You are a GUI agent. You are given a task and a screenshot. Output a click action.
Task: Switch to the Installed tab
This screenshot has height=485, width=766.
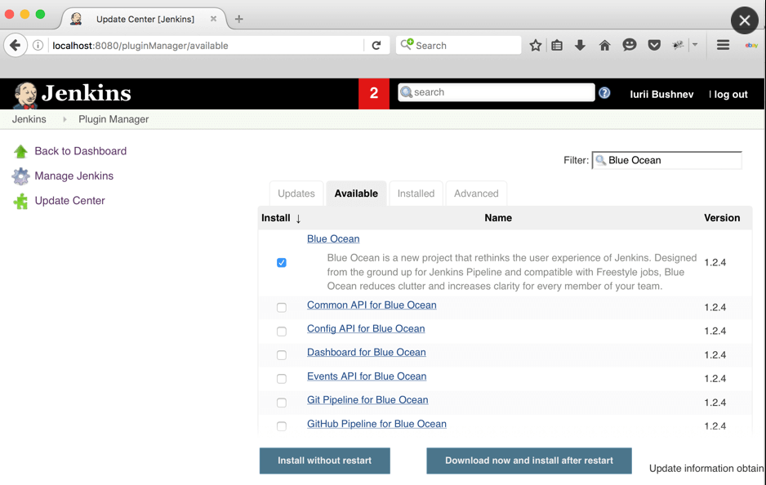(x=416, y=194)
